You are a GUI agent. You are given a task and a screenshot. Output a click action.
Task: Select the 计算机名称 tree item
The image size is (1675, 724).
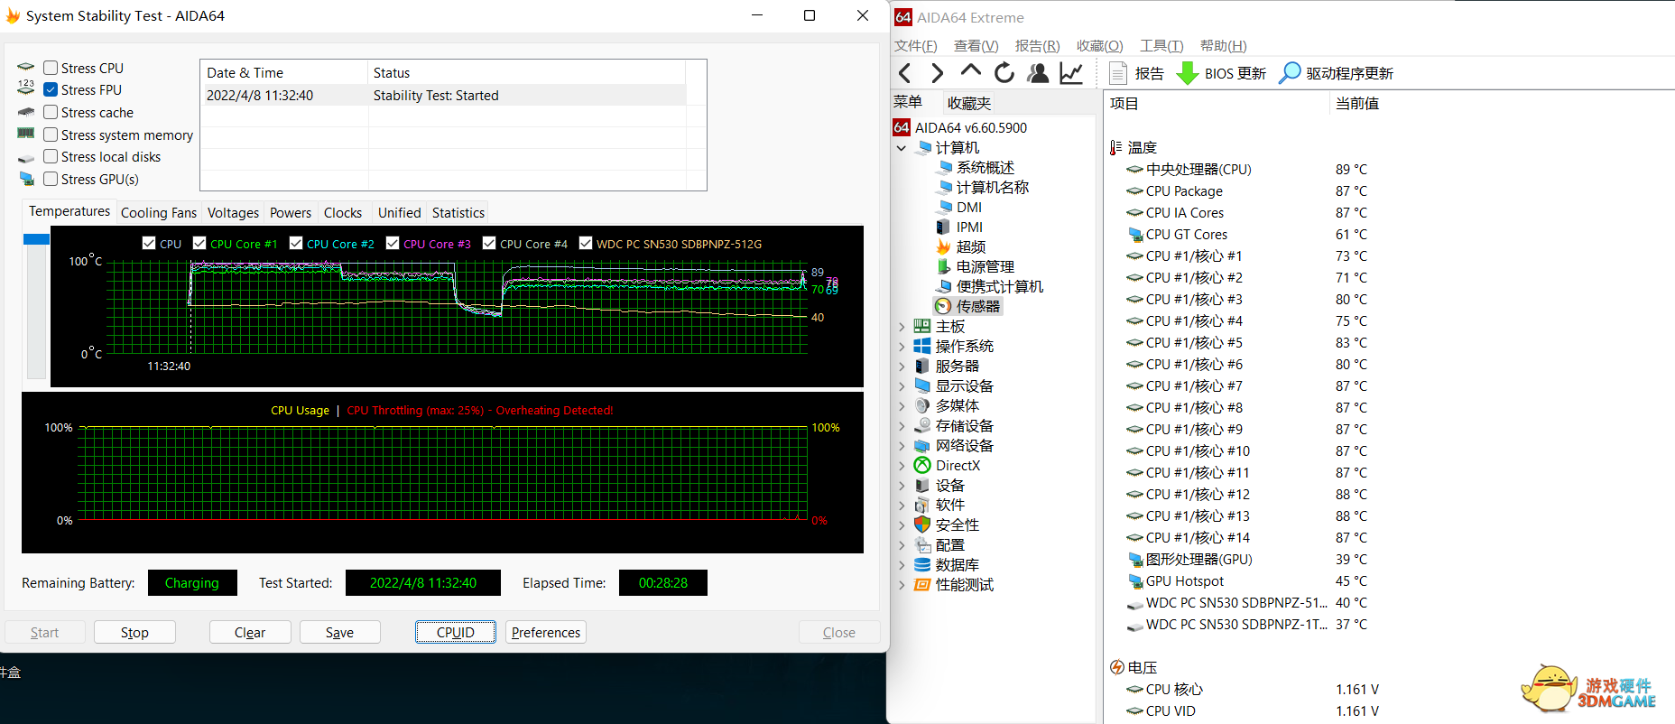click(993, 188)
